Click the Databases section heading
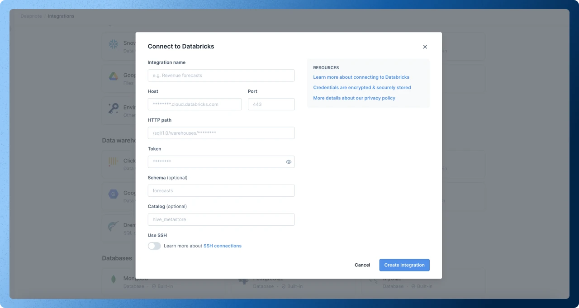Viewport: 579px width, 308px height. [117, 258]
